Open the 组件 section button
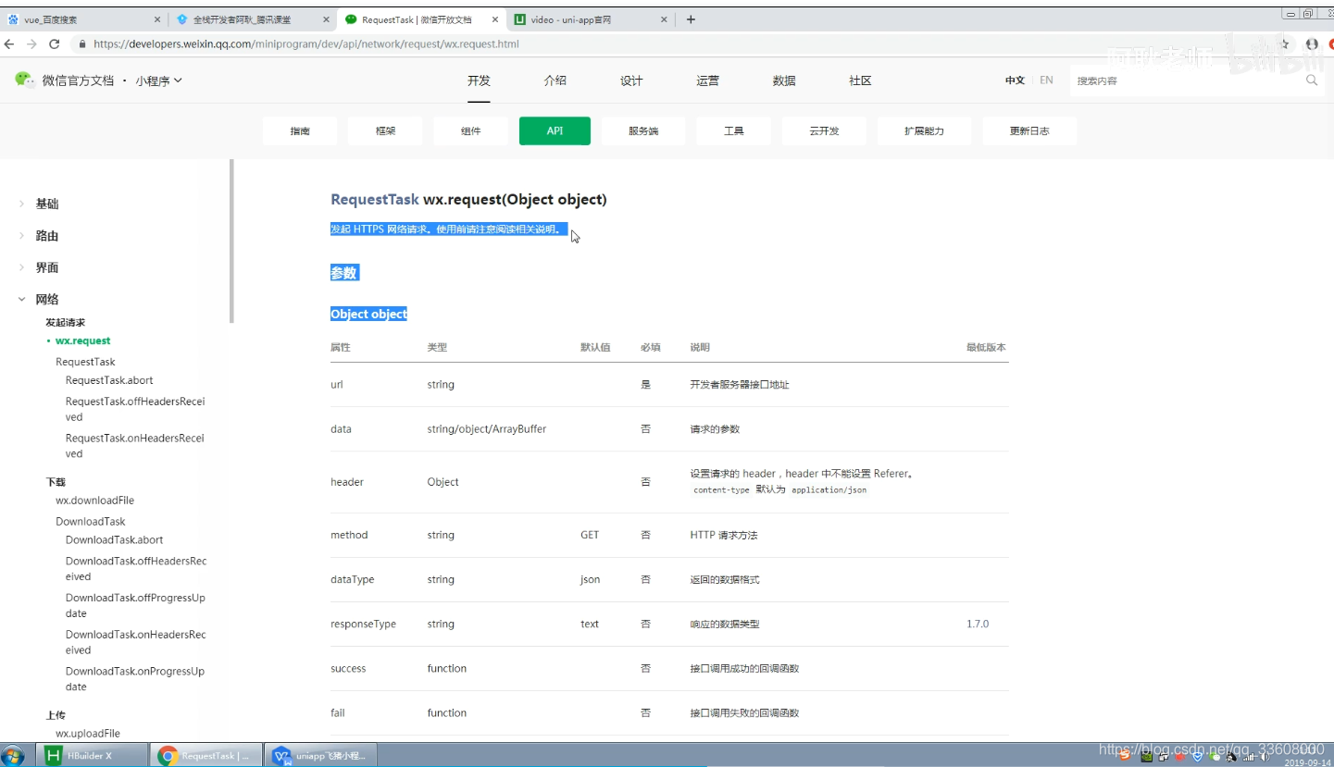This screenshot has height=767, width=1334. pos(470,131)
